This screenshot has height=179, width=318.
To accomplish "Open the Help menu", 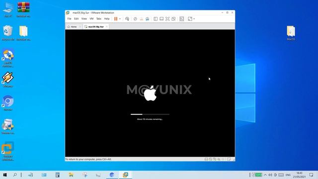I will [107, 19].
